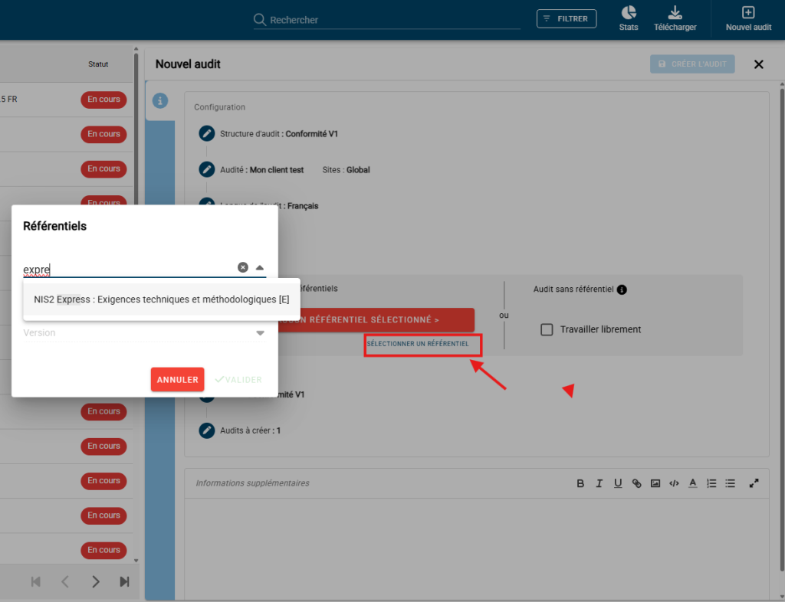Viewport: 785px width, 602px height.
Task: Expand the editor to fullscreen
Action: click(x=754, y=483)
